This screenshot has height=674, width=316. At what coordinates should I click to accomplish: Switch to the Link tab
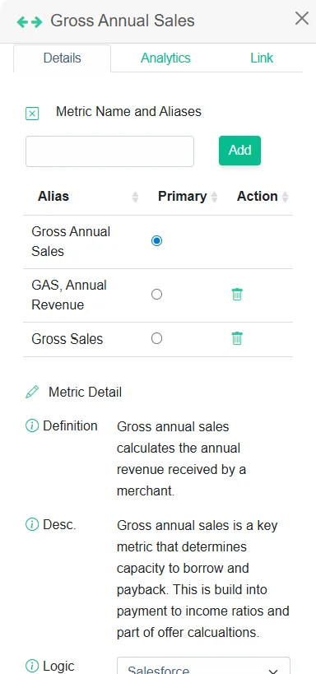coord(262,58)
